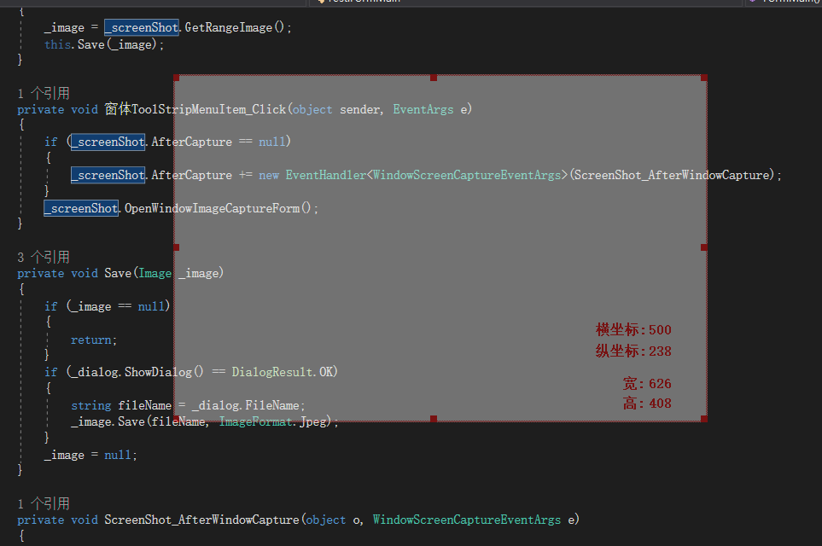This screenshot has height=546, width=822.
Task: Click 'string' keyword before fileName
Action: (x=91, y=405)
